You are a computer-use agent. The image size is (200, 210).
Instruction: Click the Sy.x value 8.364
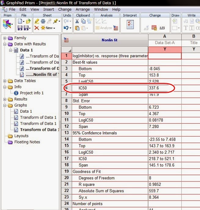165,197
